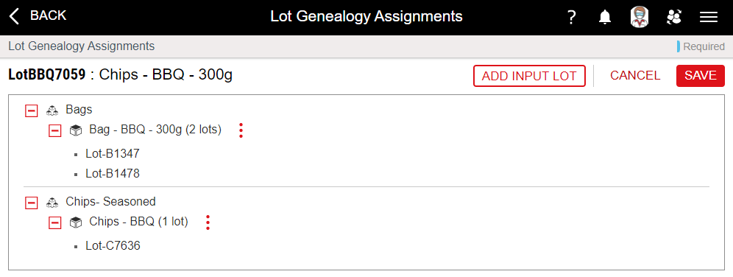Image resolution: width=733 pixels, height=277 pixels.
Task: Select Lot-C7636 in the tree
Action: click(113, 246)
